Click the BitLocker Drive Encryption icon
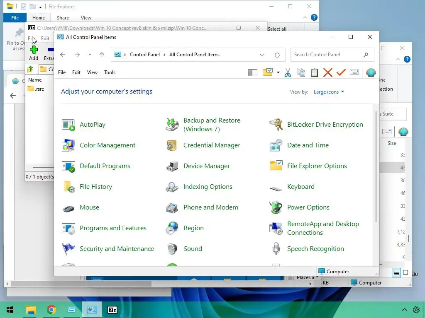Image resolution: width=425 pixels, height=318 pixels. (276, 125)
